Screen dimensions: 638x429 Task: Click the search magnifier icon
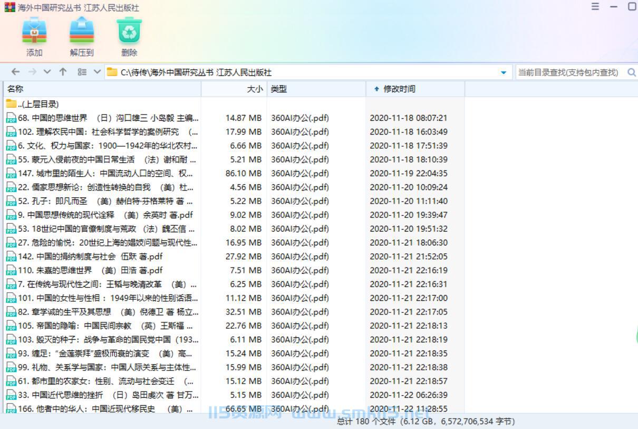632,72
